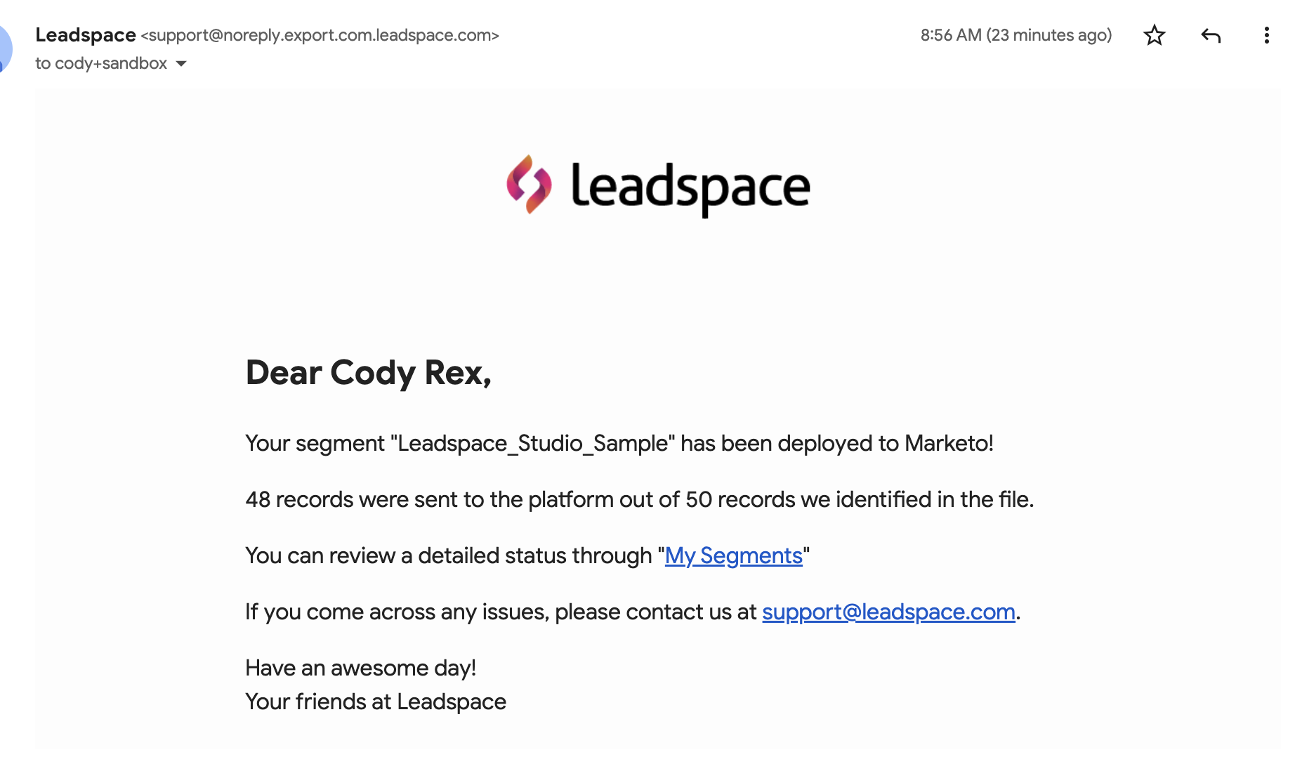Click the leadspace wordmark in the banner
The height and width of the screenshot is (764, 1295).
pyautogui.click(x=690, y=187)
